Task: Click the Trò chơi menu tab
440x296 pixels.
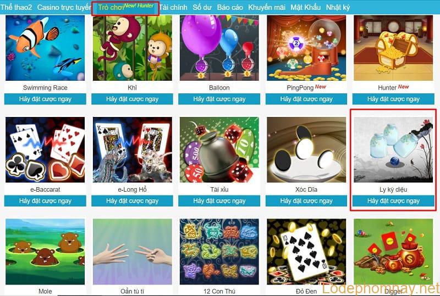Action: 111,7
